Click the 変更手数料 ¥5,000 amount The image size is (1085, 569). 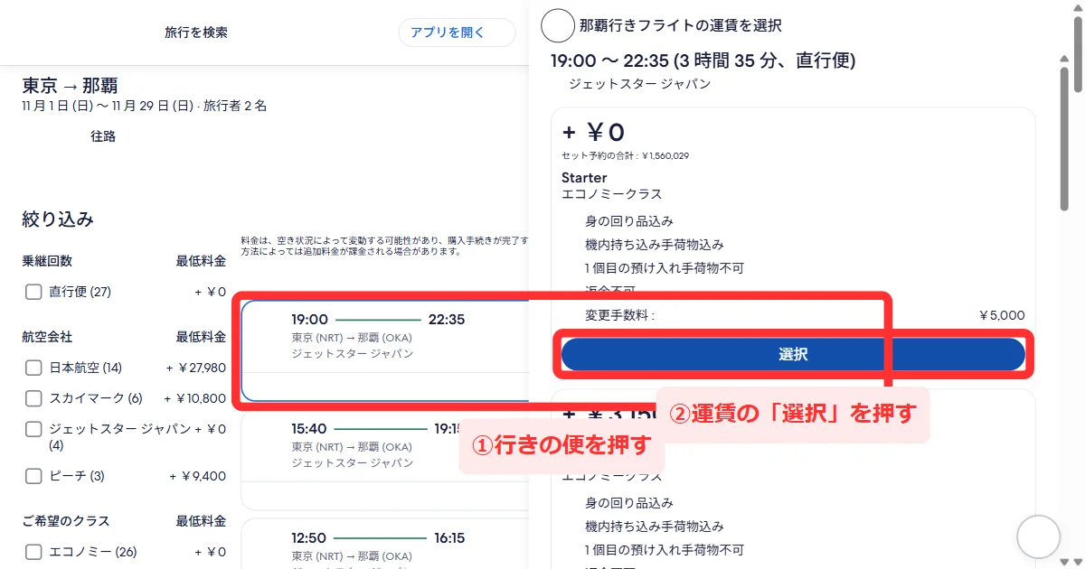[x=1002, y=315]
